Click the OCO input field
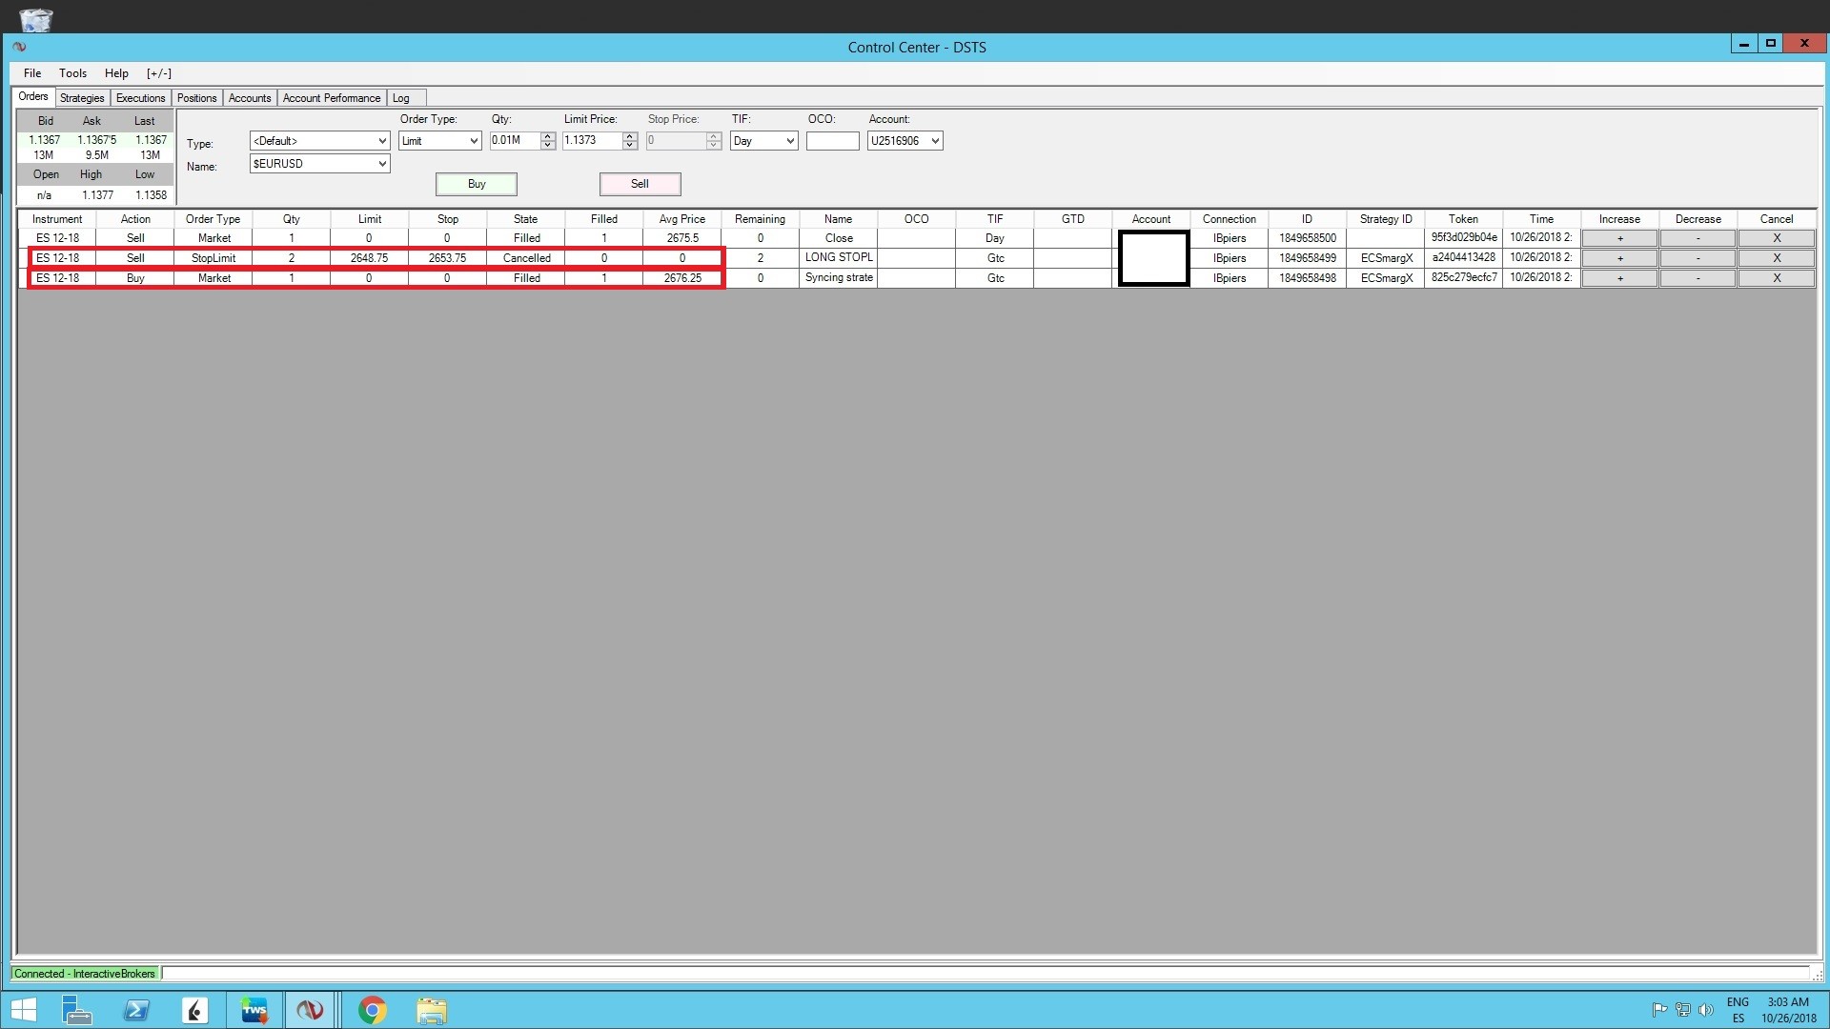Viewport: 1830px width, 1029px height. [x=832, y=141]
